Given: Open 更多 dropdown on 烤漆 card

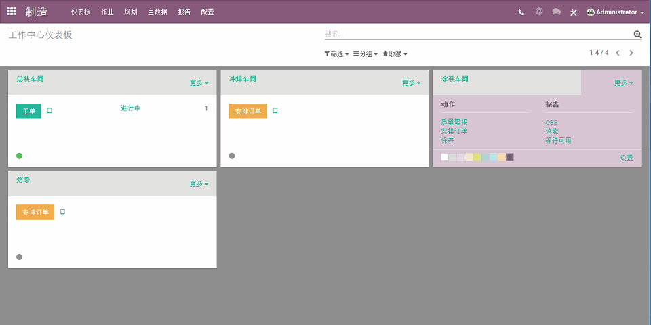Looking at the screenshot, I should (199, 184).
